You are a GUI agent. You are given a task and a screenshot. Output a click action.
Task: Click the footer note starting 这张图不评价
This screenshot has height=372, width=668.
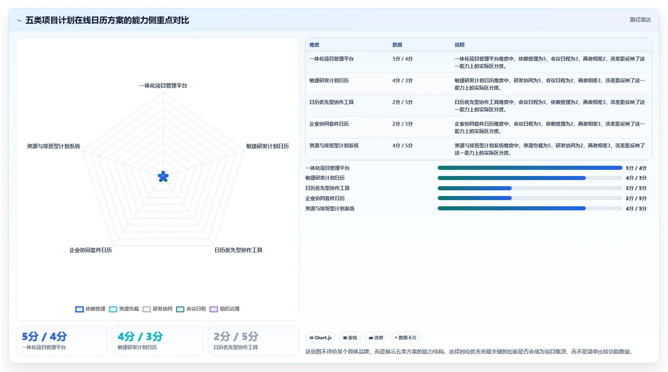click(x=469, y=352)
